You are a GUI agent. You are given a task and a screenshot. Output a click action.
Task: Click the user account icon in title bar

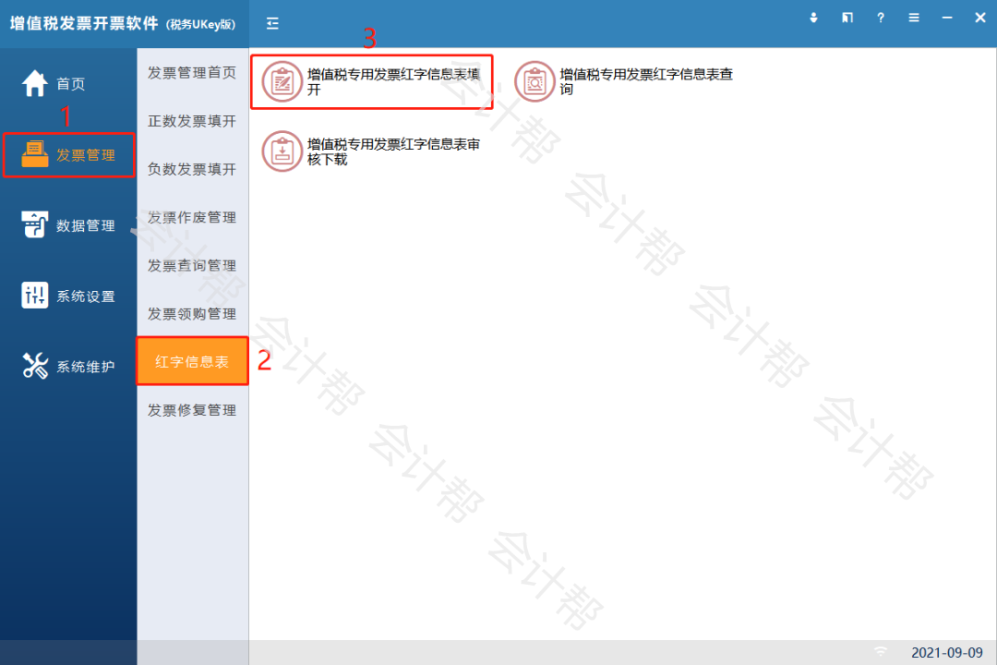point(814,18)
